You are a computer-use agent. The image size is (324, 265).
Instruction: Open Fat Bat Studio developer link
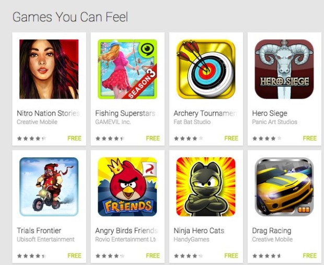pyautogui.click(x=192, y=122)
